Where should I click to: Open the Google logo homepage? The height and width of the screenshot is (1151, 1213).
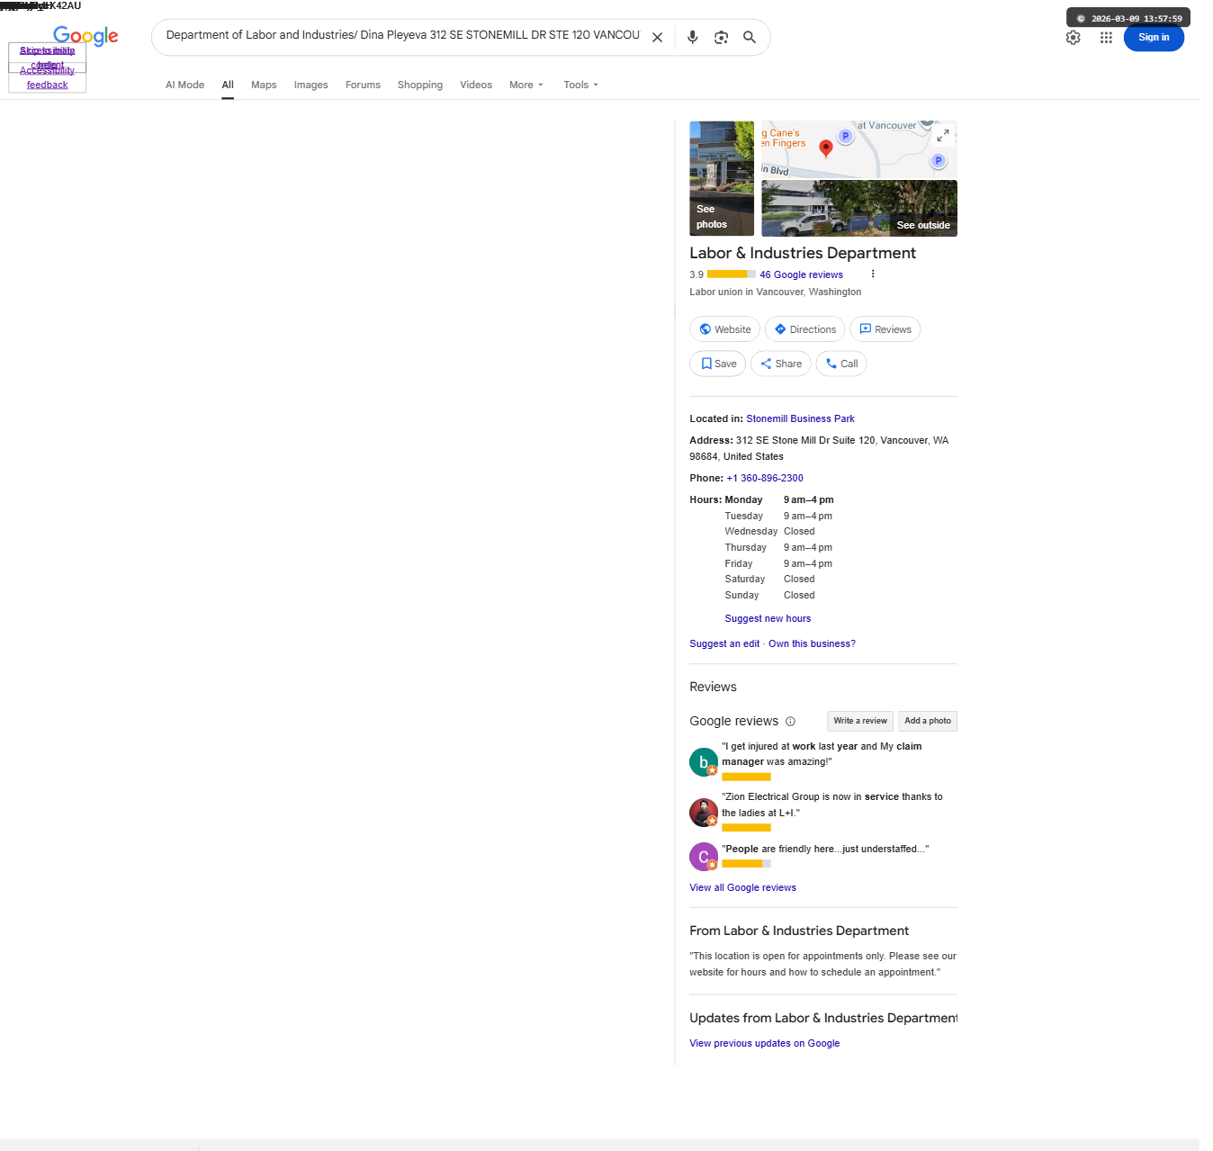(85, 36)
